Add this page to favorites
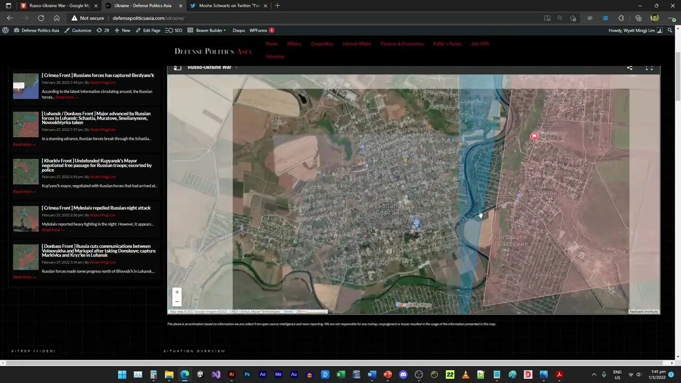Viewport: 681px width, 383px height. coord(573,18)
